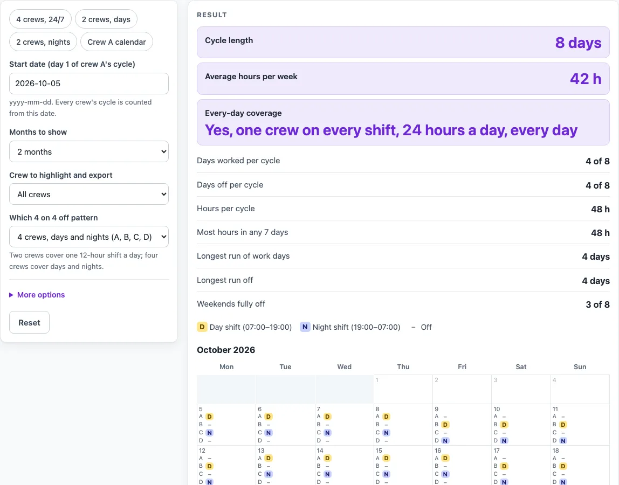Open the Crew to highlight dropdown
Viewport: 619px width, 485px height.
[89, 194]
